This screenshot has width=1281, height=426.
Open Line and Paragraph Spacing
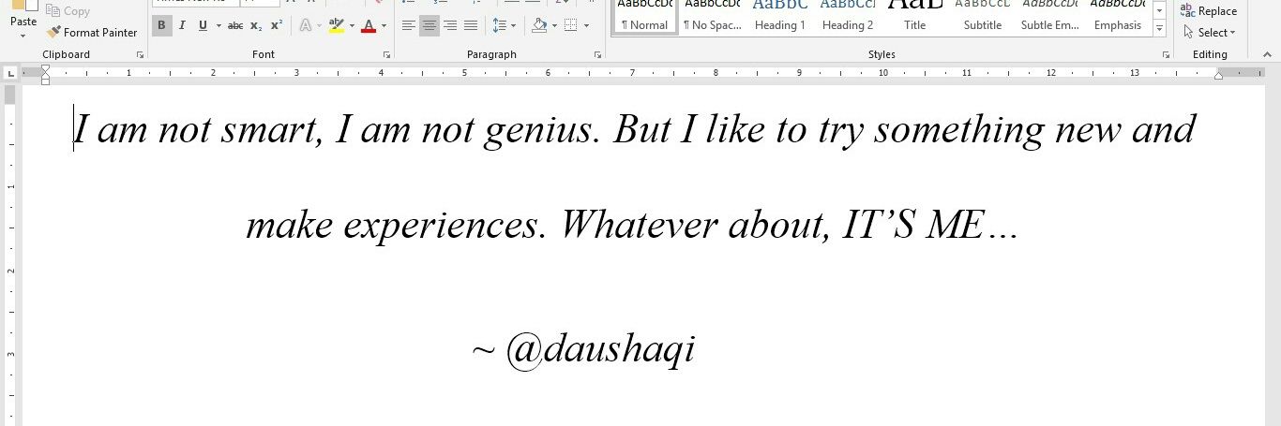pos(504,25)
